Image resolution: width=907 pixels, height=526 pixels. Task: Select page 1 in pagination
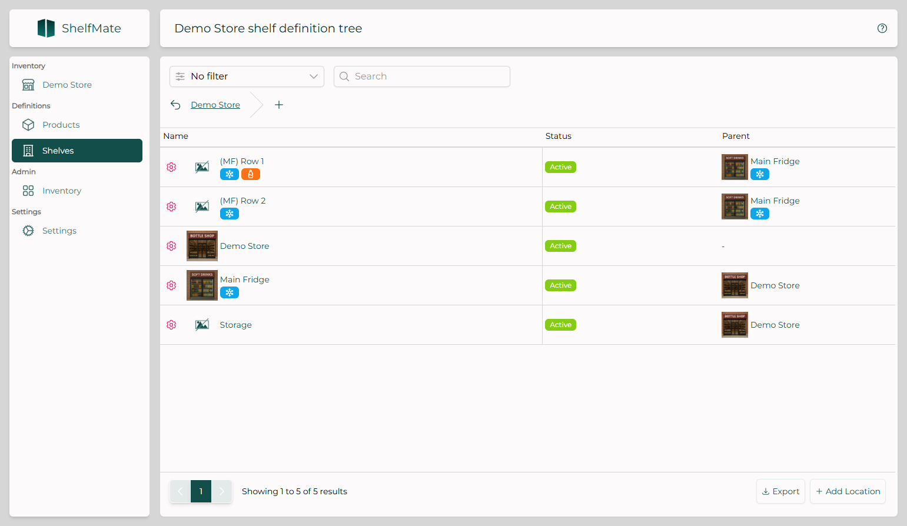(201, 491)
